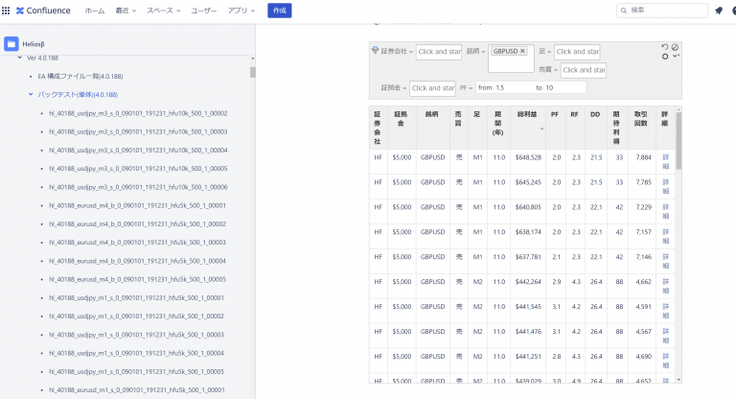Remove the GBPUSD filter tag
This screenshot has width=736, height=399.
tap(523, 51)
